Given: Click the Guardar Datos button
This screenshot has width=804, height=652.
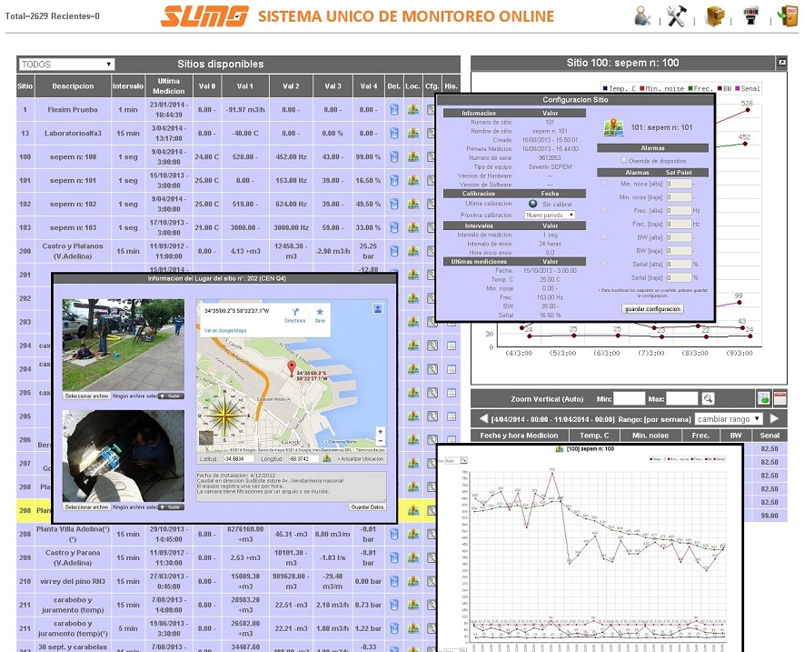Looking at the screenshot, I should pyautogui.click(x=369, y=507).
